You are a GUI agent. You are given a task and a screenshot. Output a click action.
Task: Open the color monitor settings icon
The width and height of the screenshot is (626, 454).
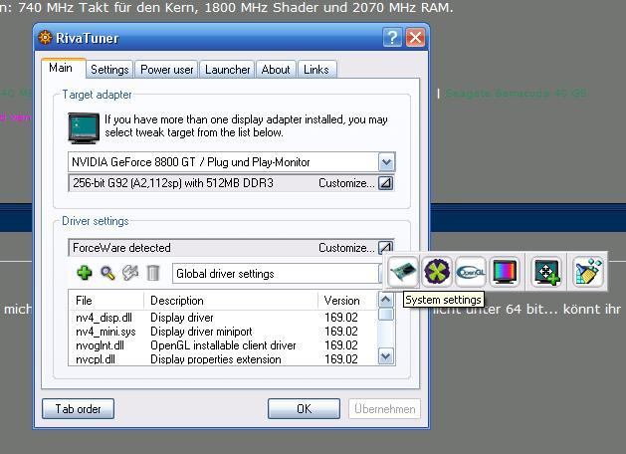coord(505,272)
